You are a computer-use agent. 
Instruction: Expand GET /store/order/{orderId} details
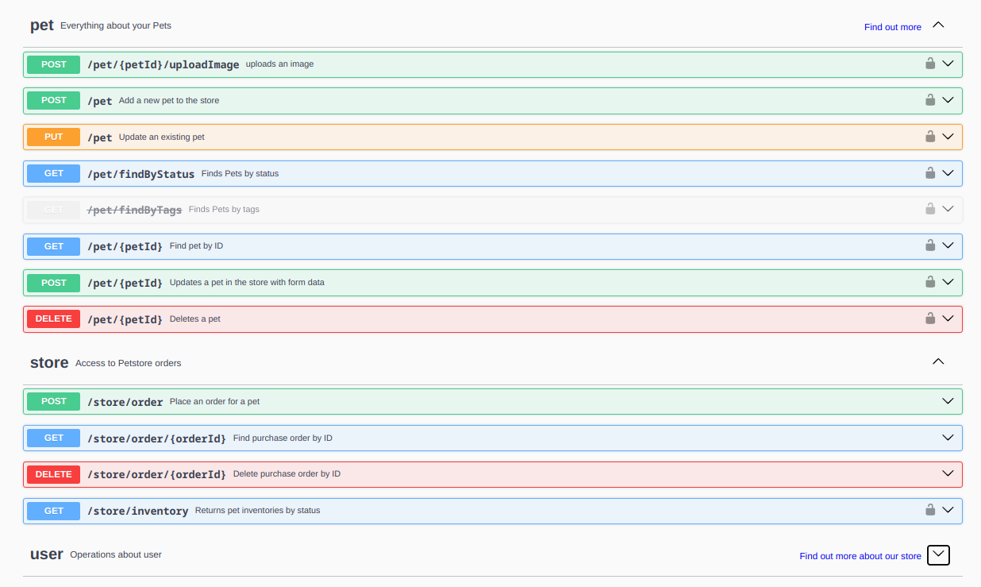coord(948,437)
